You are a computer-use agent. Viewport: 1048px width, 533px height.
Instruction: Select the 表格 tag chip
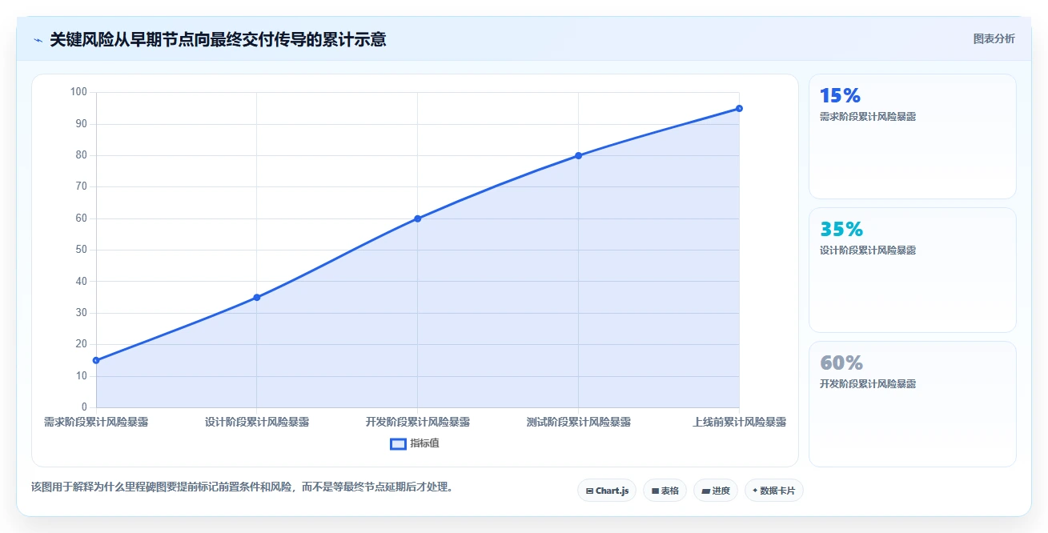coord(665,491)
